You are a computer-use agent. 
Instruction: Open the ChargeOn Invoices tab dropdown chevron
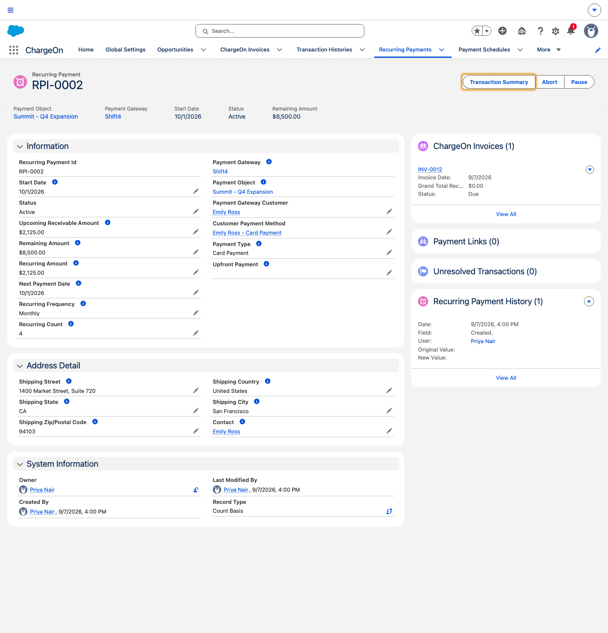(280, 50)
